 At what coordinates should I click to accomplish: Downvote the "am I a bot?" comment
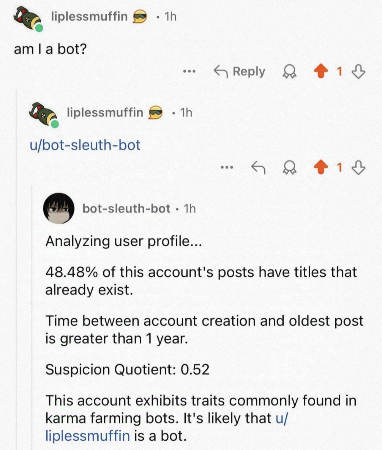point(358,71)
